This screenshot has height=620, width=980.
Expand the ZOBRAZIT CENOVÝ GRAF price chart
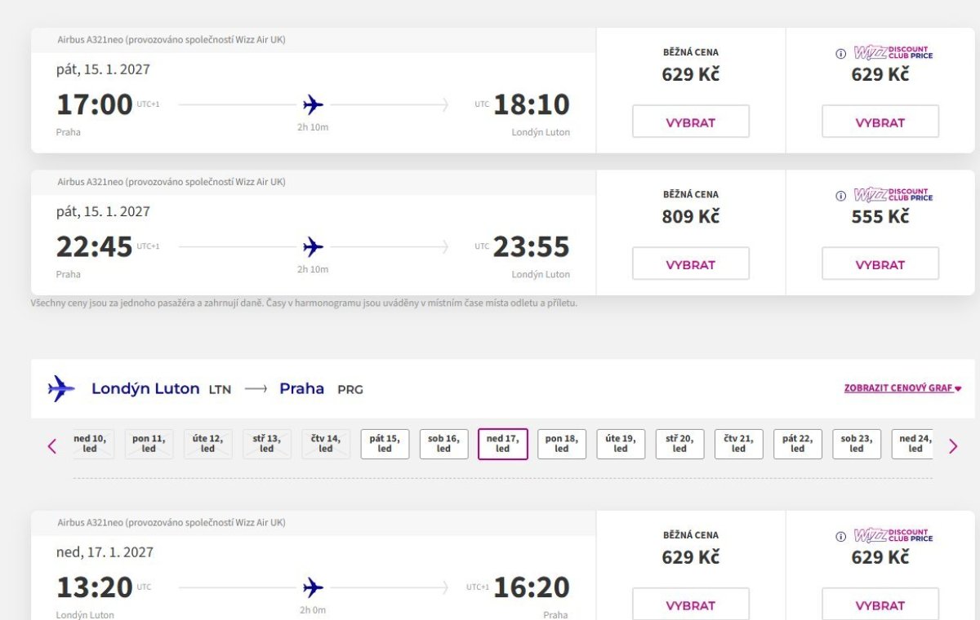coord(902,388)
